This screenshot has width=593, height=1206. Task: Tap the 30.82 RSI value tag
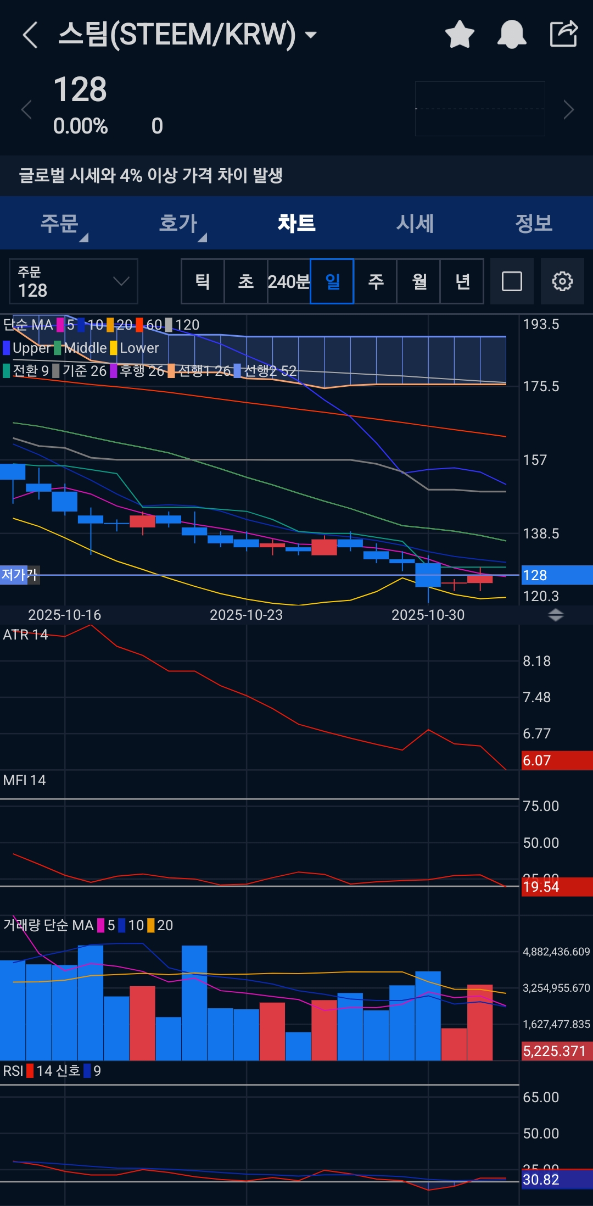tap(556, 1180)
